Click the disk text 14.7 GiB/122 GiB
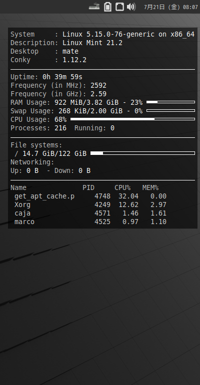The height and width of the screenshot is (385, 200). pyautogui.click(x=54, y=154)
